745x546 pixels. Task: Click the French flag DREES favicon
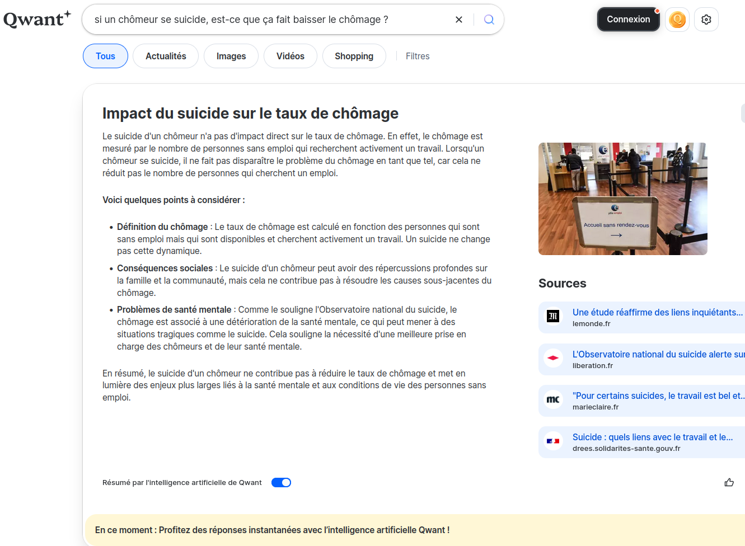click(x=553, y=441)
